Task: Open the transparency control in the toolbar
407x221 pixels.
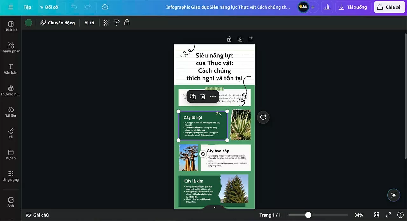Action: (x=106, y=23)
